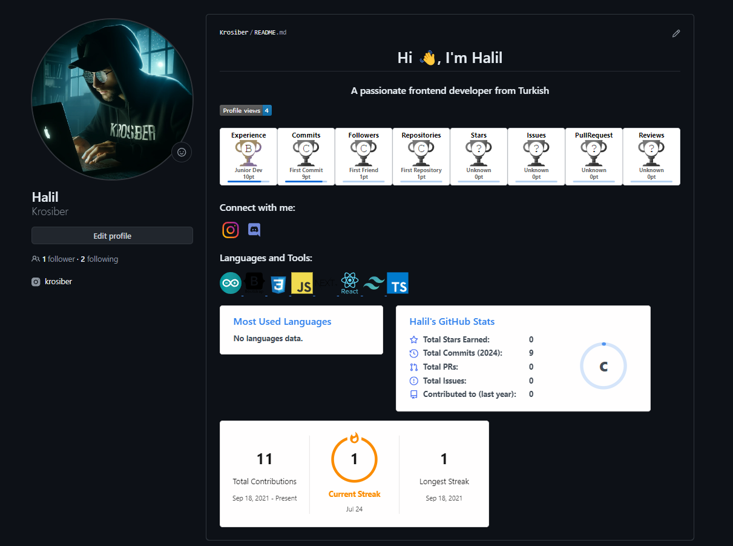Click the Krosiber repository breadcrumb link

point(234,32)
